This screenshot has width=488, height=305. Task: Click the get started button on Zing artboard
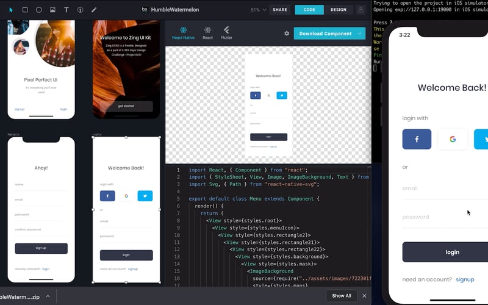click(x=126, y=106)
